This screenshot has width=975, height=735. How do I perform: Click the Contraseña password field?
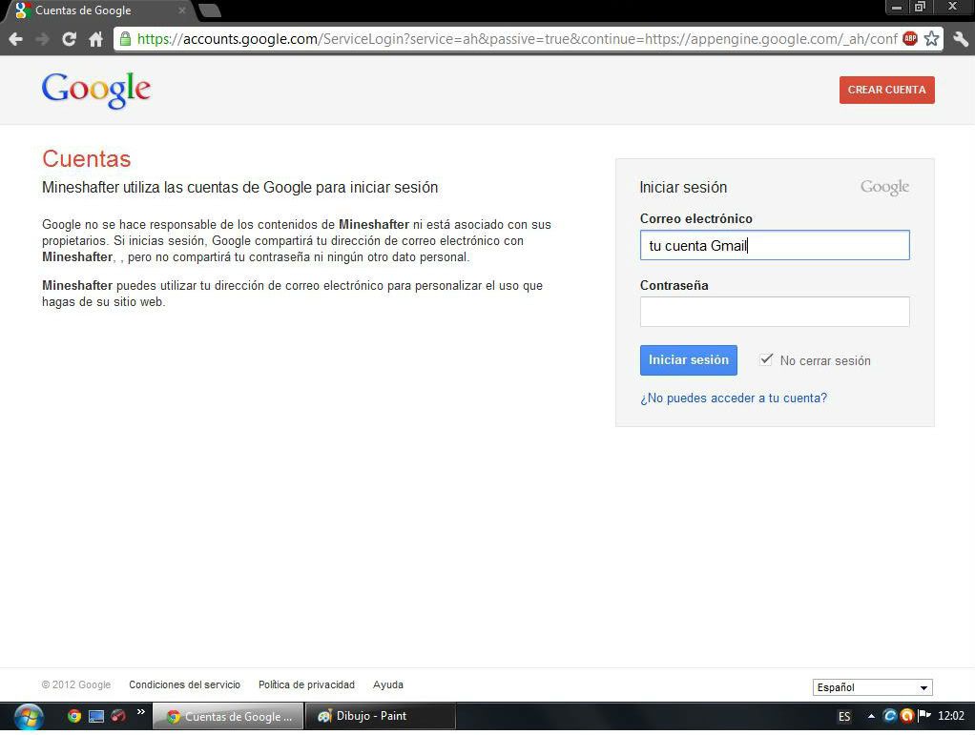(x=775, y=312)
